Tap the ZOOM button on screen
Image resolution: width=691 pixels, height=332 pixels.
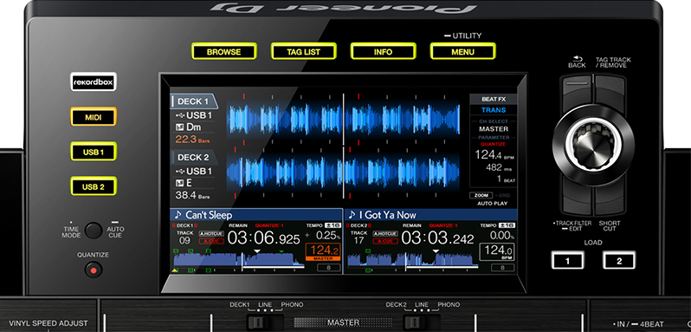click(481, 195)
